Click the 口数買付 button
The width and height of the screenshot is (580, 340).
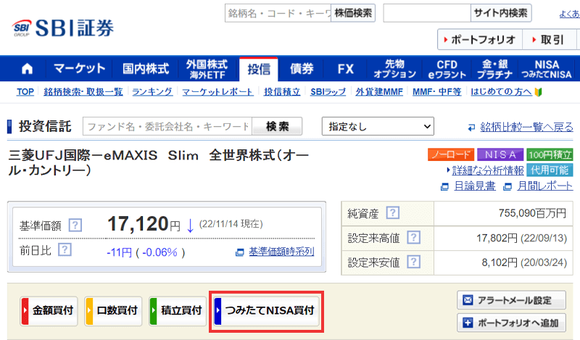click(113, 311)
